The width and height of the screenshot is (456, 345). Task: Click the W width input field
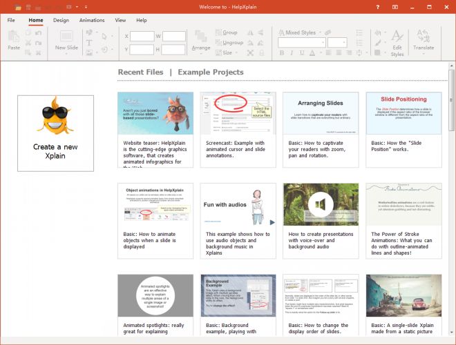(174, 37)
